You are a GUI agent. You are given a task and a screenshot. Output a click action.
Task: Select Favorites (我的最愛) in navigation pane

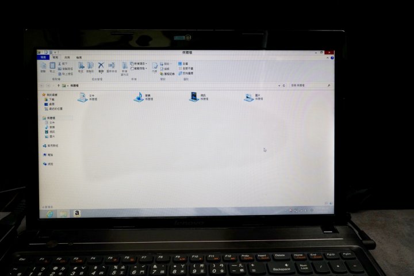pyautogui.click(x=49, y=95)
